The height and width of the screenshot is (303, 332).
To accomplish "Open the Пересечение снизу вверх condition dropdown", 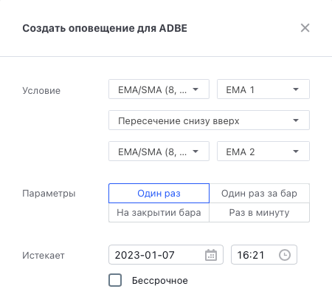I will pyautogui.click(x=209, y=120).
